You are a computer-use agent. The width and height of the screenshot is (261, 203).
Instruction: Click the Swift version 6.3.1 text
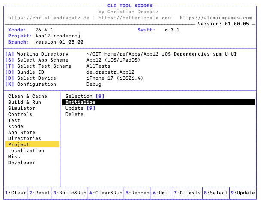(172, 30)
